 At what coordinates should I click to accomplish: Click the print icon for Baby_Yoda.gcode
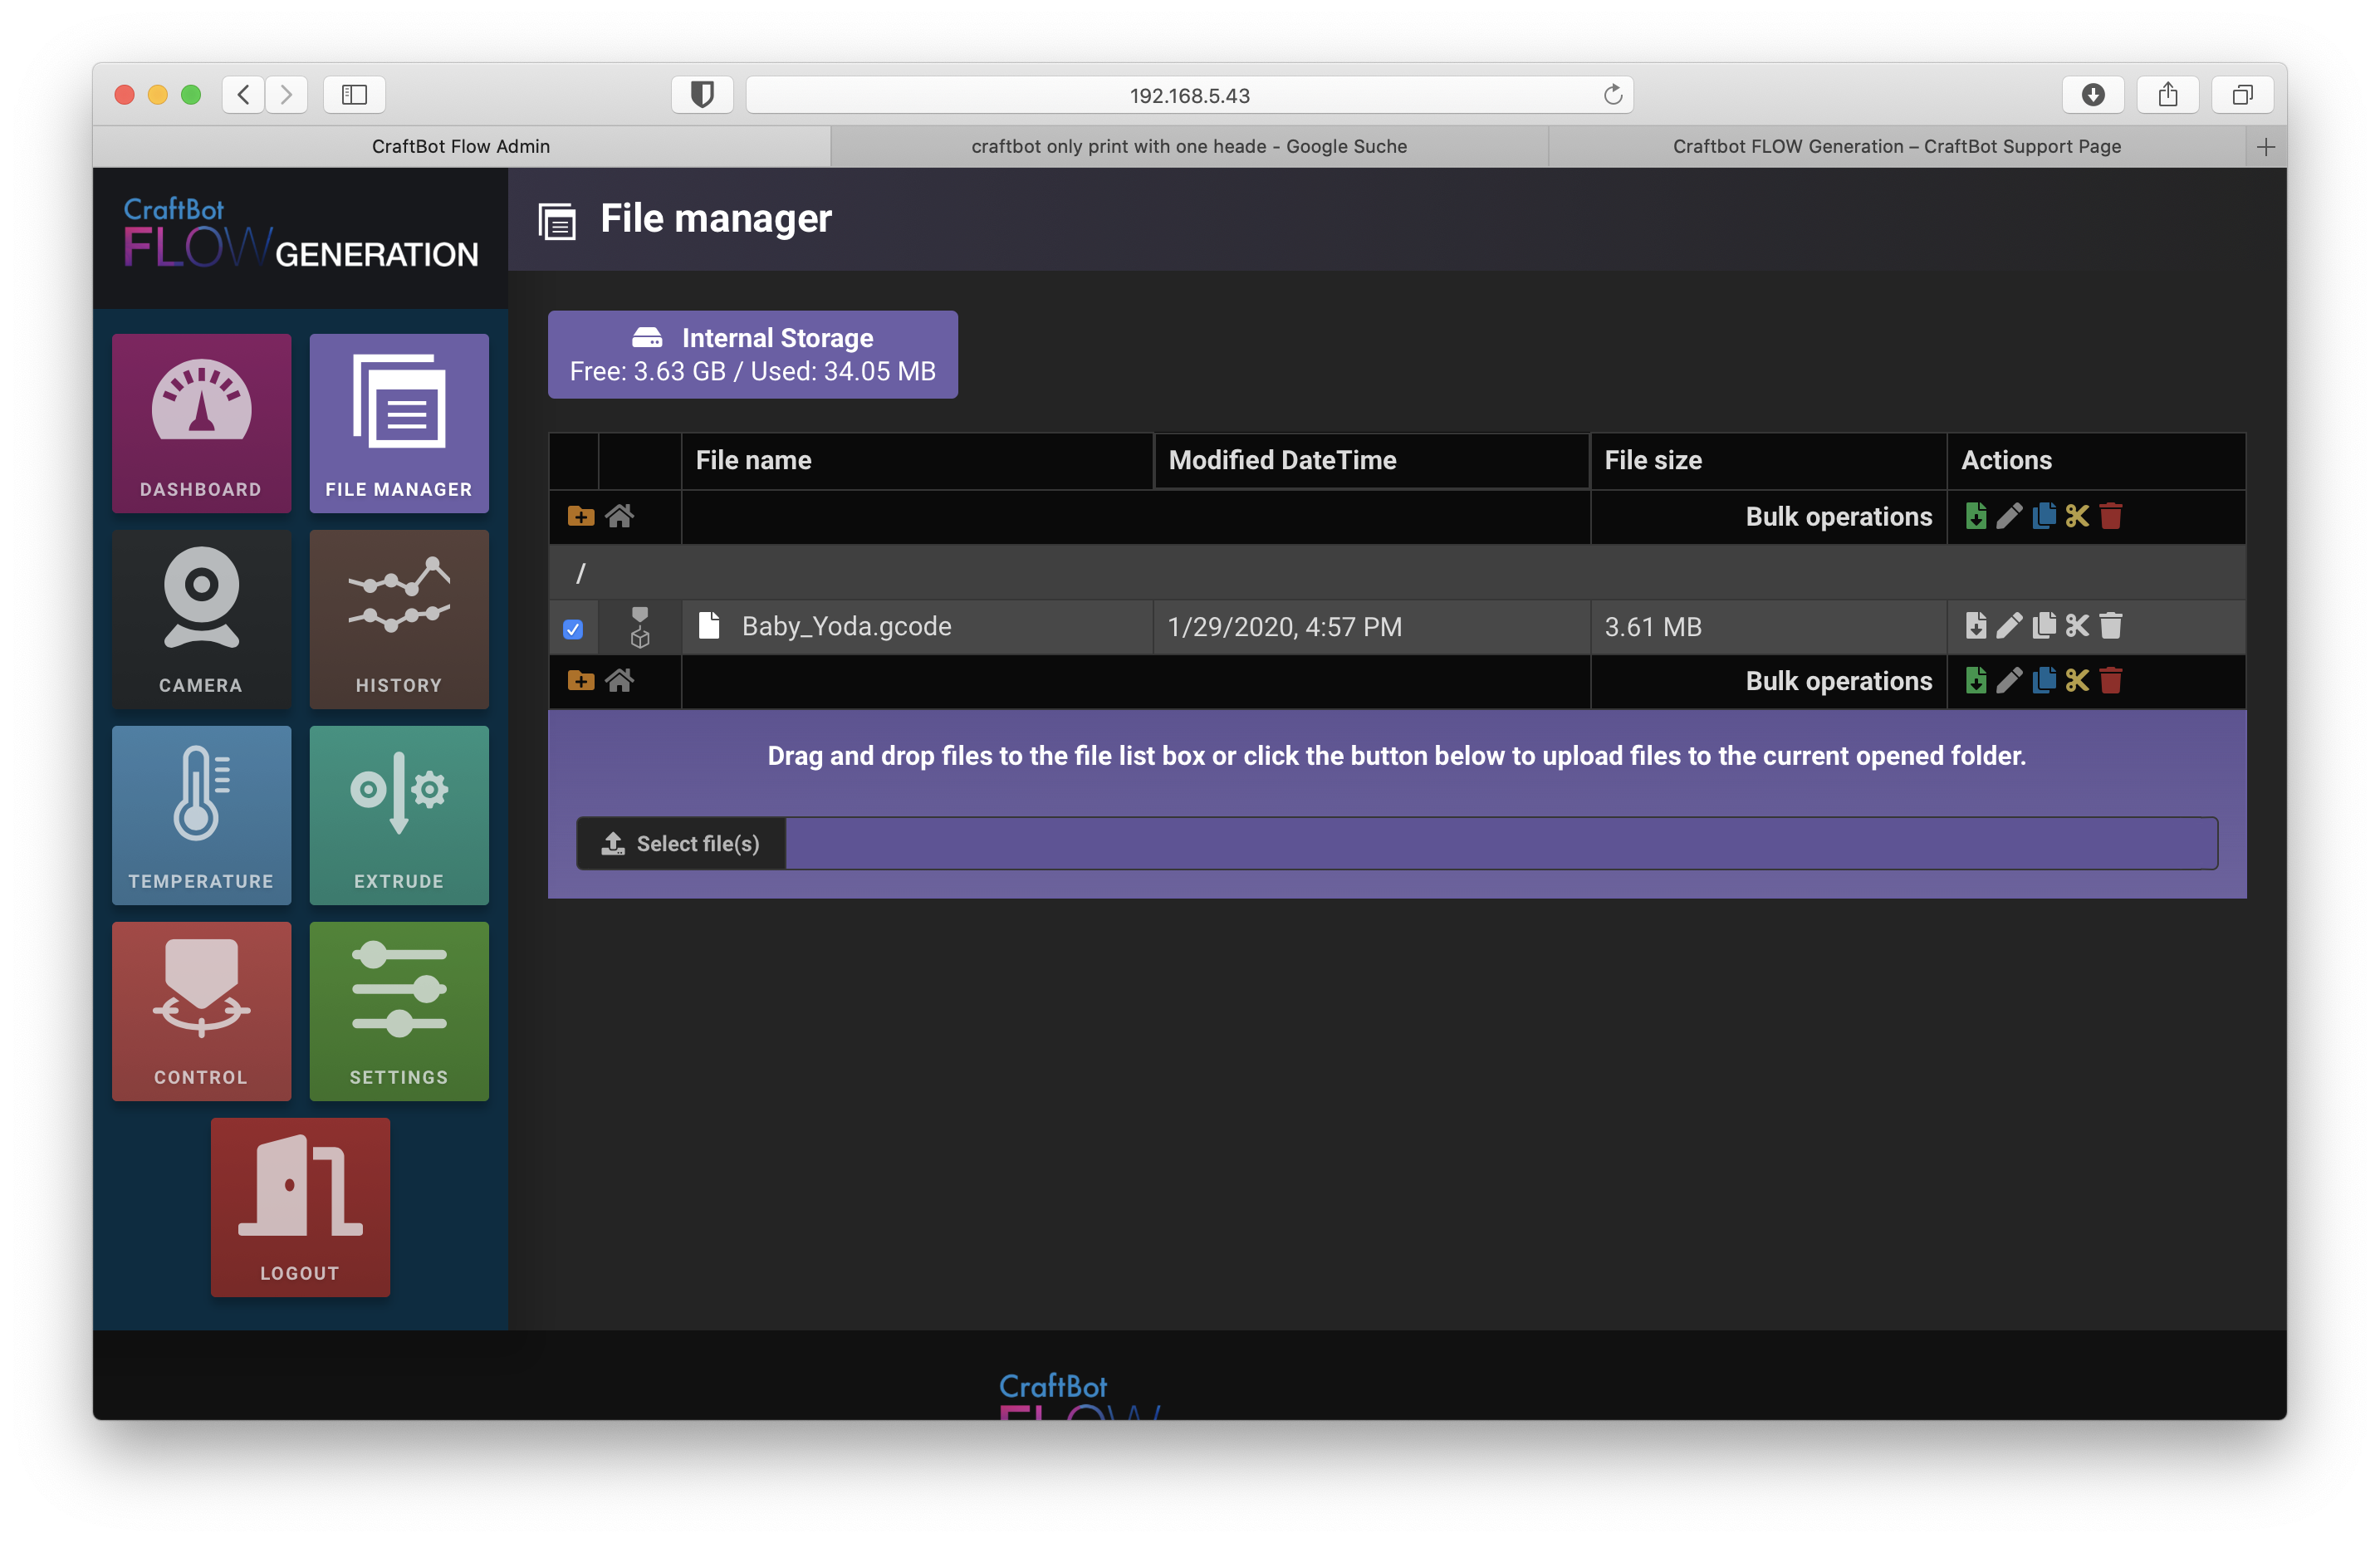(640, 627)
